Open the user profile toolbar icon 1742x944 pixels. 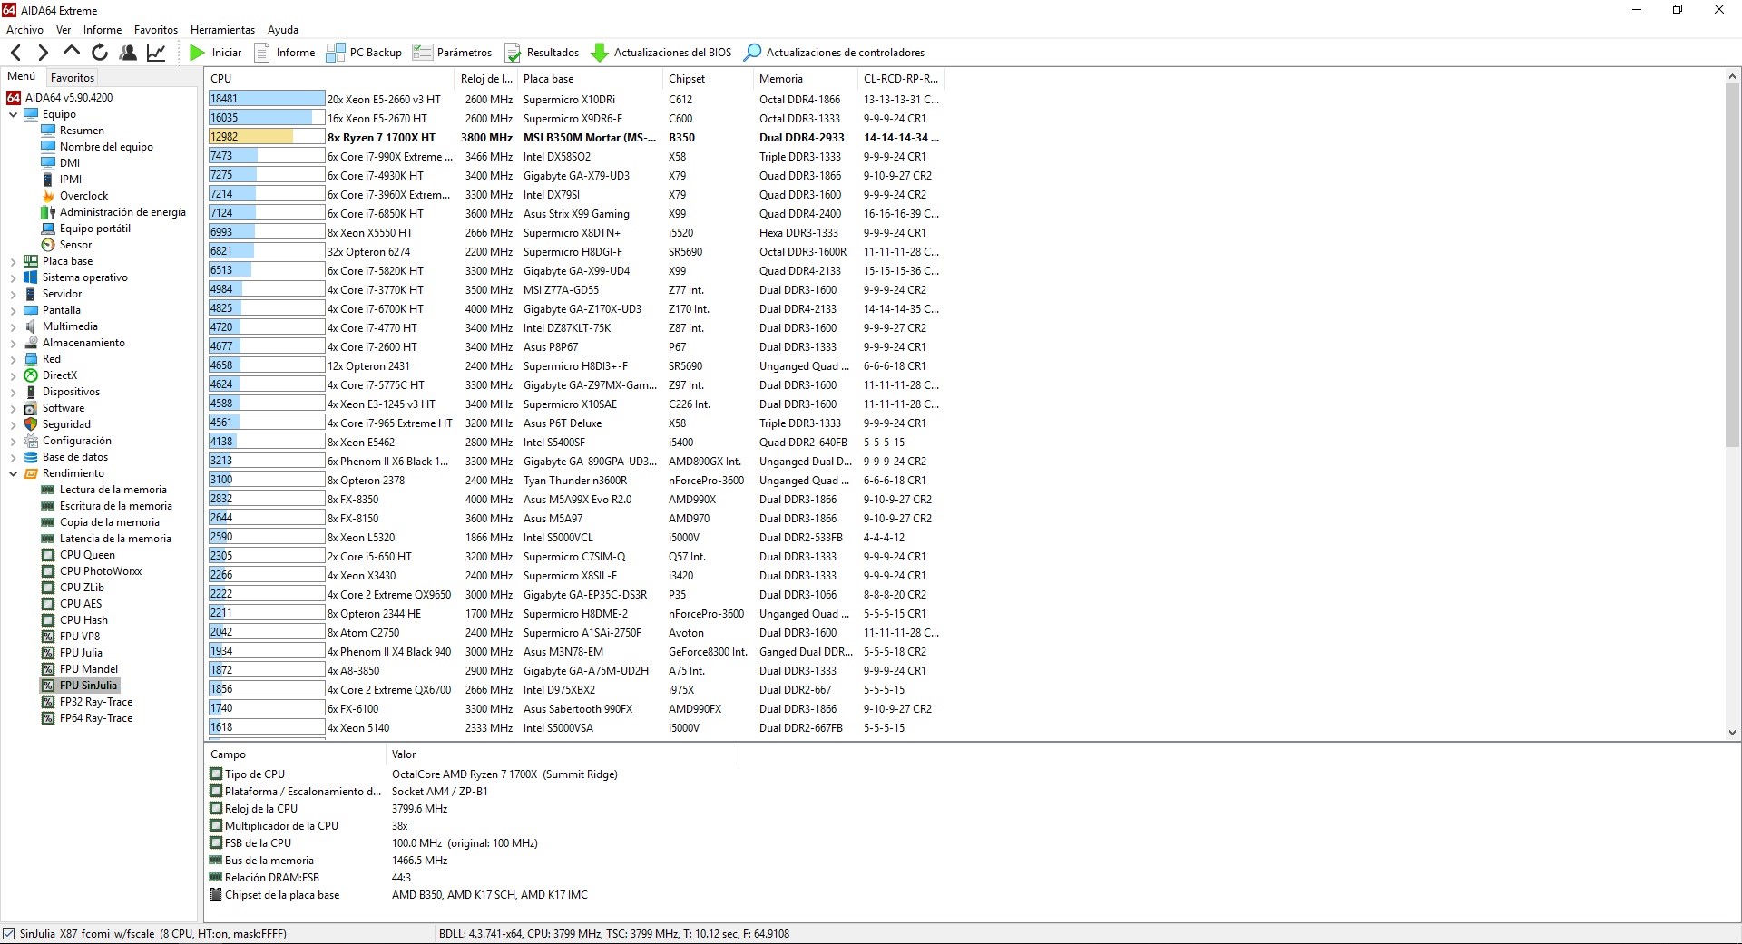128,53
